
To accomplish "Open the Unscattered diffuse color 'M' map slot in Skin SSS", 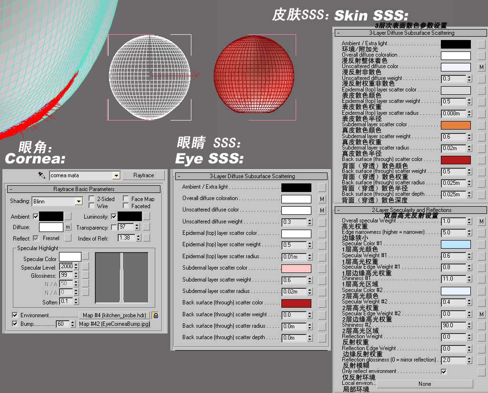I will [x=481, y=67].
